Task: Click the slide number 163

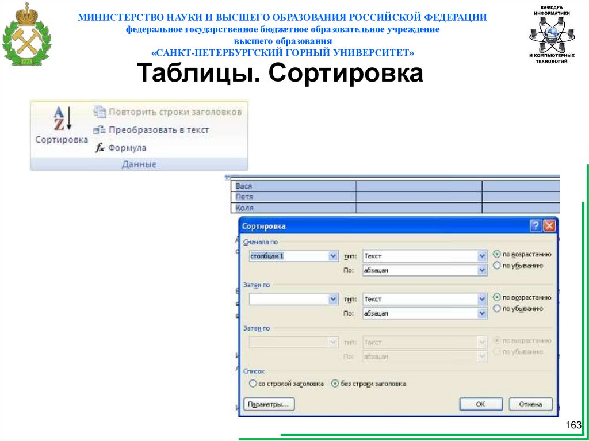Action: 573,425
